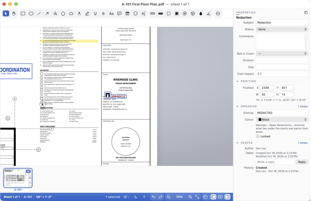The image size is (311, 201).
Task: Select the underline text tool
Action: pos(95,13)
